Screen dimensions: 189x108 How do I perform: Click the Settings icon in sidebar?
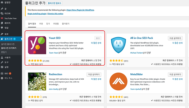(x=2, y=67)
